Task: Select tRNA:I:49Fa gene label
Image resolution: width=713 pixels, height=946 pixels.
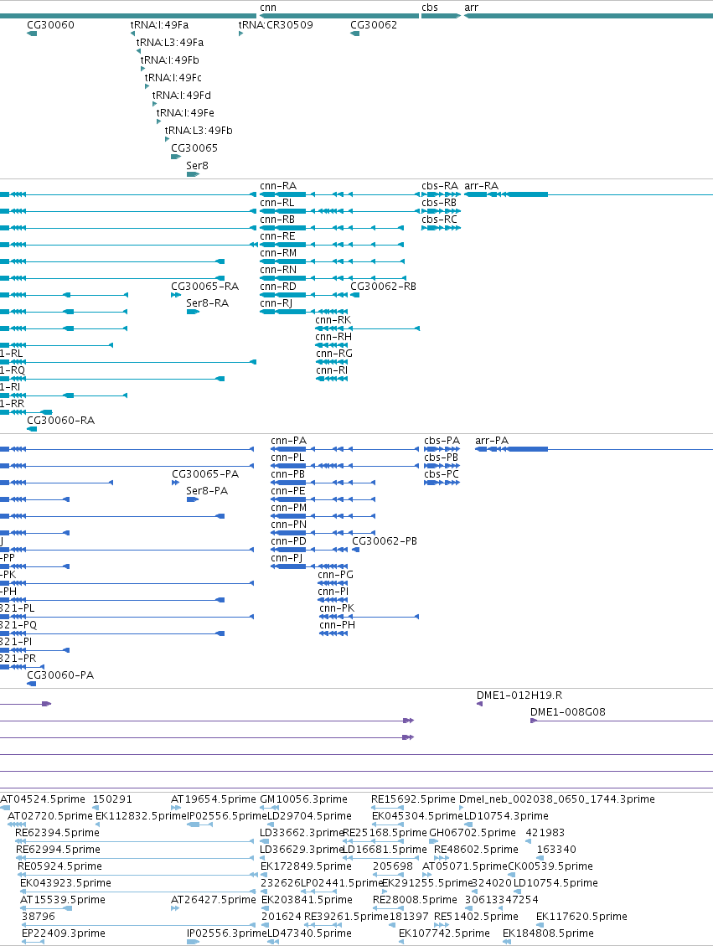Action: 159,25
